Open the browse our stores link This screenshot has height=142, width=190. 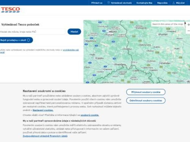coord(71,50)
